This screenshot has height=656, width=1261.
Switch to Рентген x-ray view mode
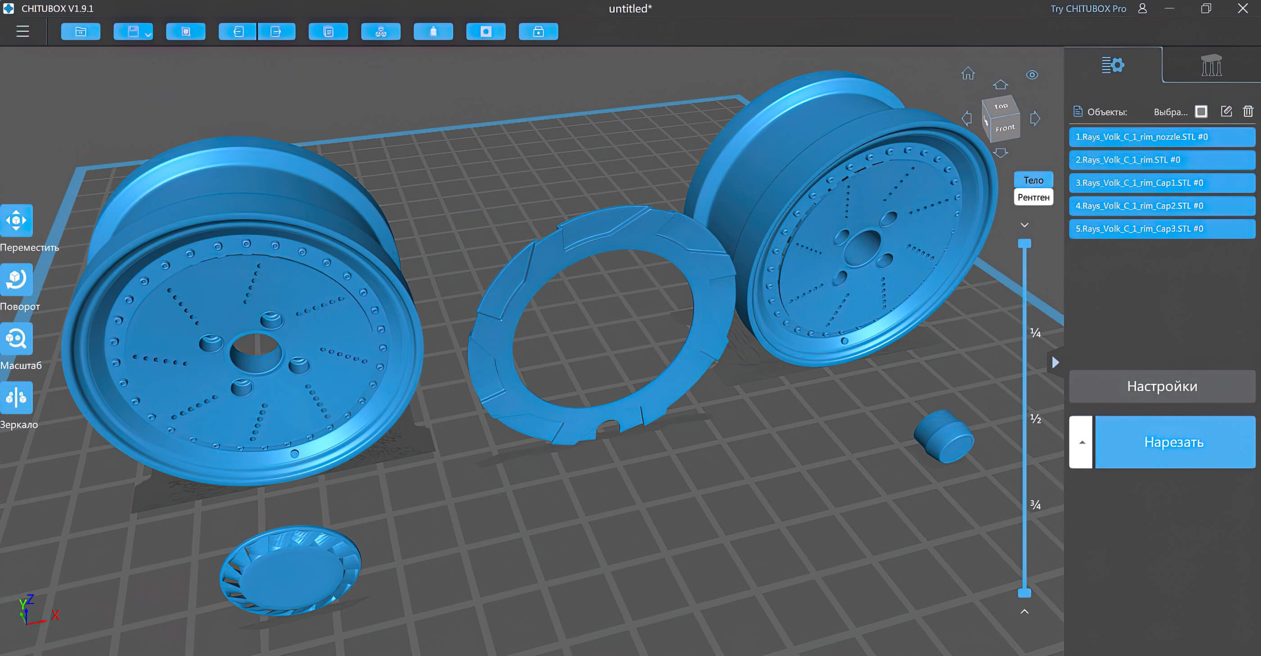pos(1034,197)
